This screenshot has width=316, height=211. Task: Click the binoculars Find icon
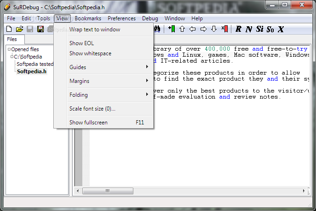pos(157,29)
